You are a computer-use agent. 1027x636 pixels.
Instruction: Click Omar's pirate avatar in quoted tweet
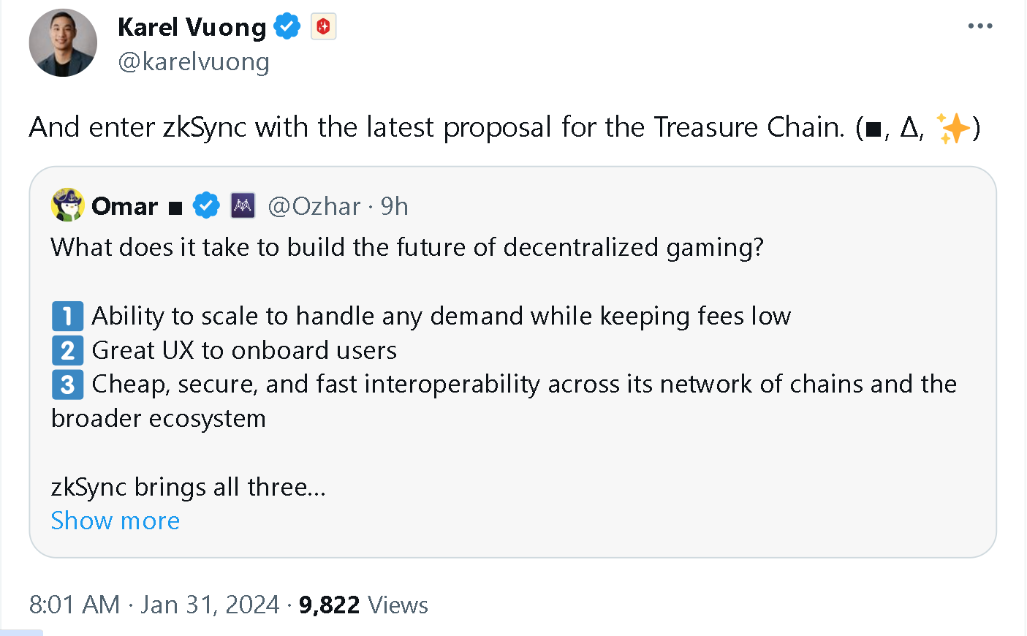pos(68,205)
